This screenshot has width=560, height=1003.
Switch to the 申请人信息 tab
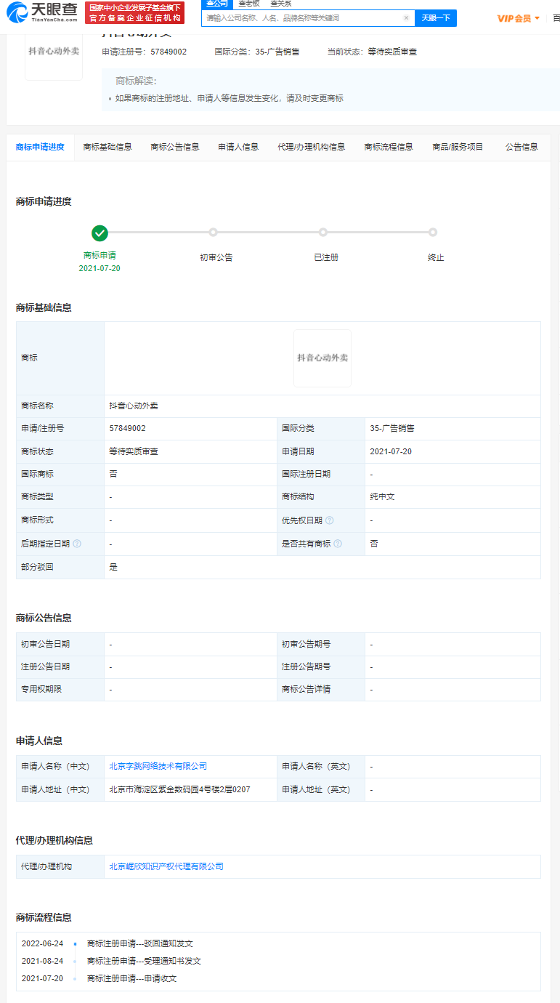[x=238, y=147]
